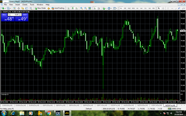186x116 pixels.
Task: Select the horizontal line drawing tool
Action: click(172, 8)
